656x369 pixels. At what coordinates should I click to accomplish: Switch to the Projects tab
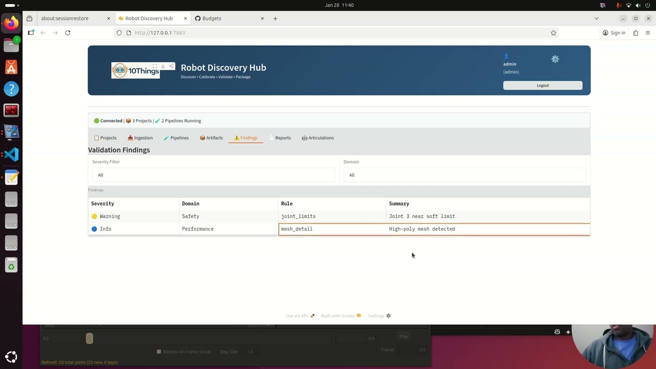106,138
